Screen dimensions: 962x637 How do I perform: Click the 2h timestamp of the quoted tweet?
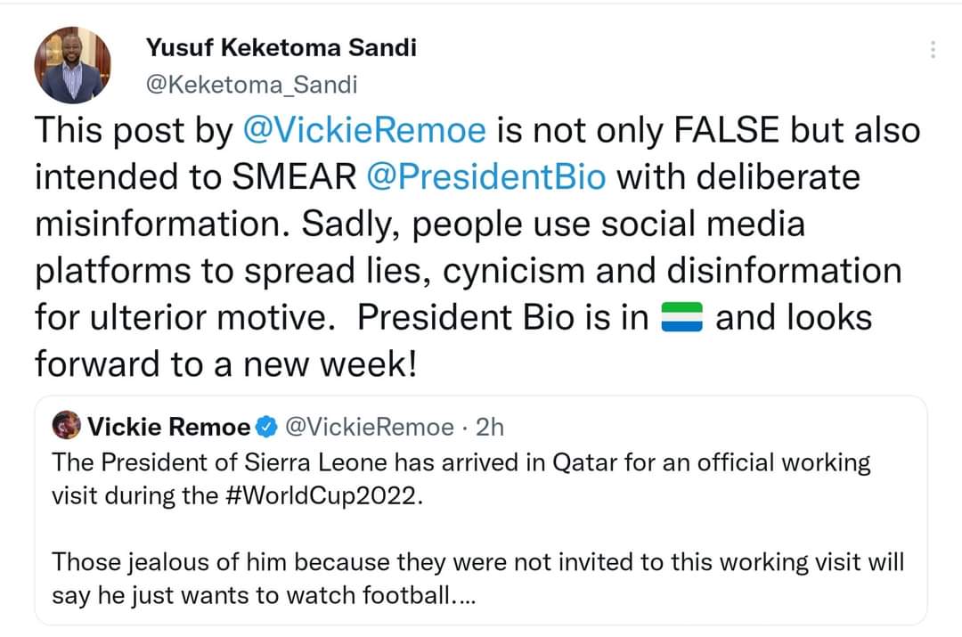click(x=489, y=428)
